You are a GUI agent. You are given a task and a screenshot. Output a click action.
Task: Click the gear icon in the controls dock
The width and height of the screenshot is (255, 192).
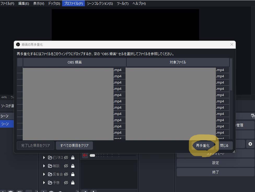250,144
